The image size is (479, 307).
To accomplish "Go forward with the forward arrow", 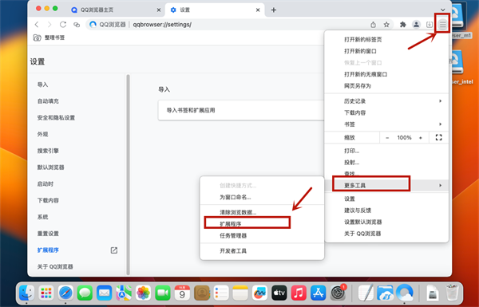I will pos(49,25).
